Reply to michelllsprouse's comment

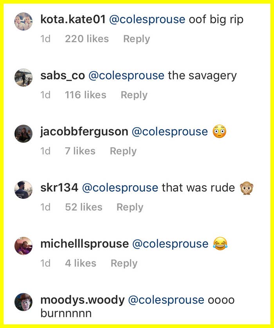click(124, 263)
